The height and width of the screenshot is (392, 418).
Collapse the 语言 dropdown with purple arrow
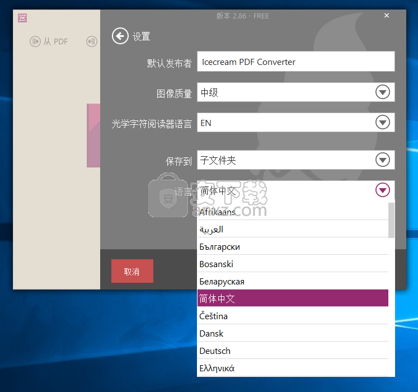pyautogui.click(x=383, y=190)
